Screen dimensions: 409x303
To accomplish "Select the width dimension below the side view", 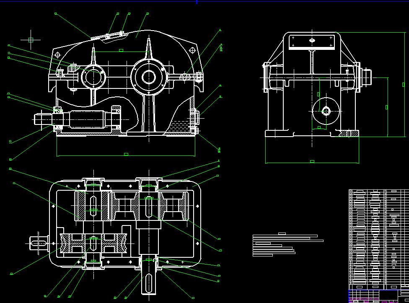I will (x=312, y=162).
